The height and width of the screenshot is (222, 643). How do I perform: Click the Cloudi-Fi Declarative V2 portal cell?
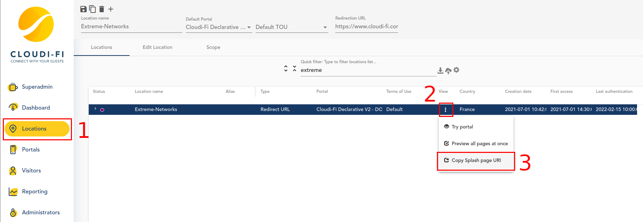point(349,109)
